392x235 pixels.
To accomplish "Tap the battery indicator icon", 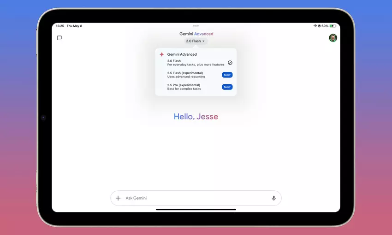I will point(333,26).
